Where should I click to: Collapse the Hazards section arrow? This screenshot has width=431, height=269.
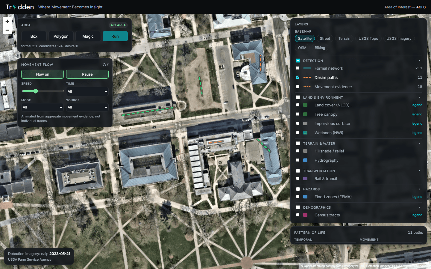click(x=420, y=189)
